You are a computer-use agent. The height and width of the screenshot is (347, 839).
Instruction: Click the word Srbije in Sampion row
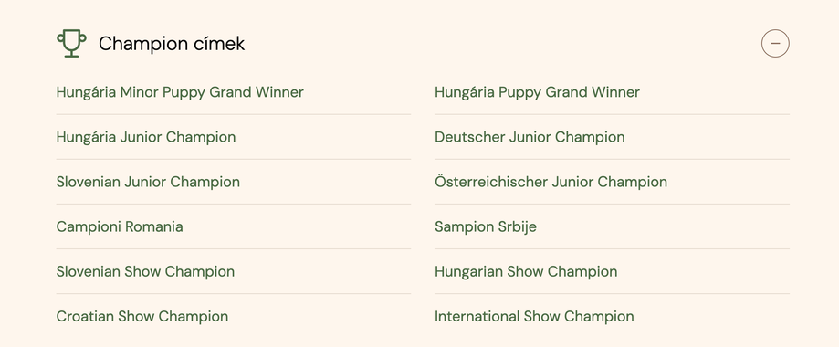pyautogui.click(x=518, y=227)
